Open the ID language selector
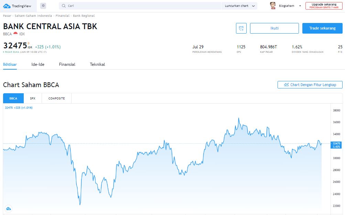The image size is (345, 215). point(43,6)
